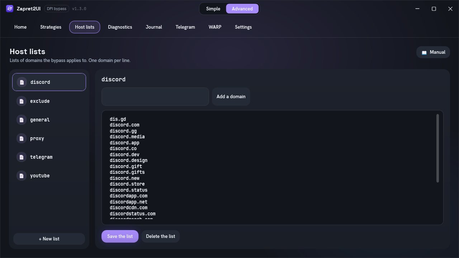
Task: Maximize the Zapret2UI window
Action: click(x=434, y=9)
